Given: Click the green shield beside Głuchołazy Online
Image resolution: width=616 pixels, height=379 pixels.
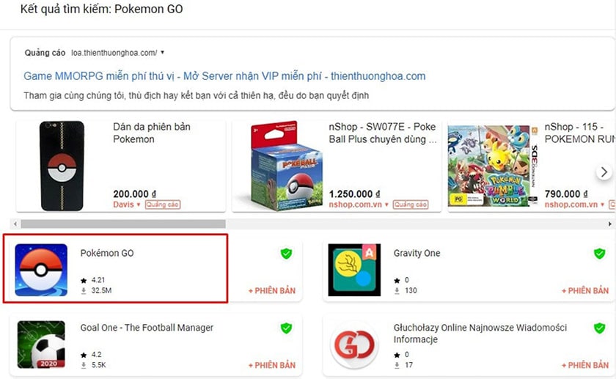Looking at the screenshot, I should click(600, 328).
